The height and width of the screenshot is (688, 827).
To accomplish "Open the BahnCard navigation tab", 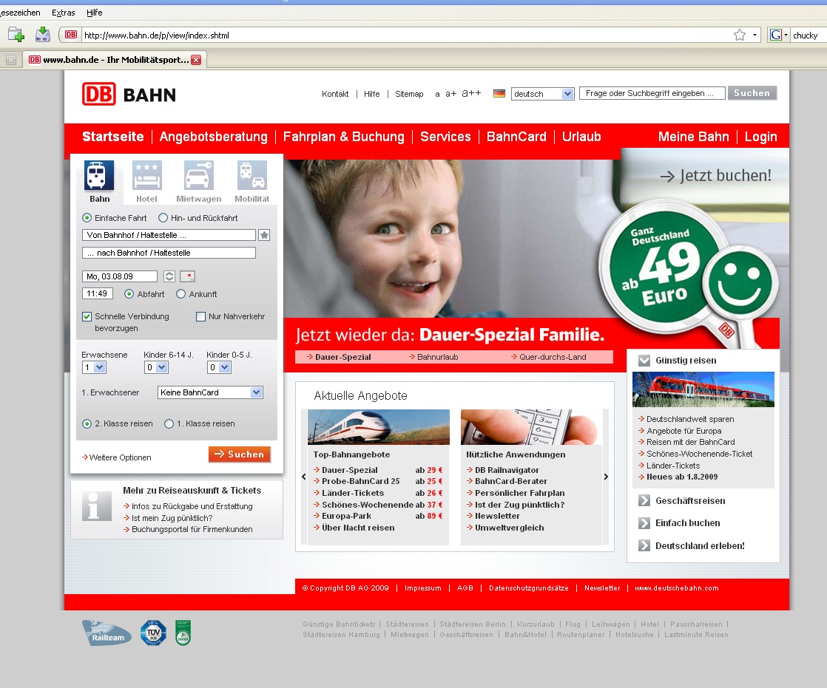I will coord(516,137).
